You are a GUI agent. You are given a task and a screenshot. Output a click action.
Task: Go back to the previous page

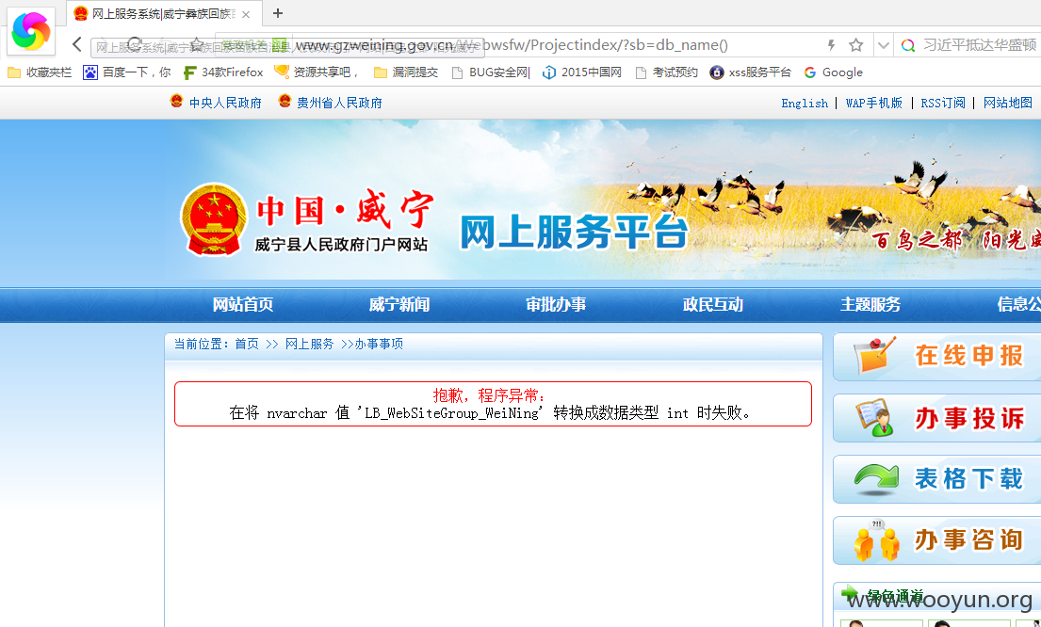tap(77, 44)
